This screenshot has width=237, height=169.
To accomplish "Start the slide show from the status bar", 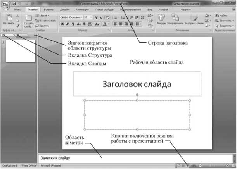I will click(x=188, y=166).
